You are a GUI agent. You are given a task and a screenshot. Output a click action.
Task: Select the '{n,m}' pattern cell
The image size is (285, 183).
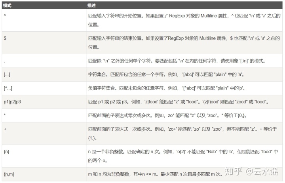[44, 174]
